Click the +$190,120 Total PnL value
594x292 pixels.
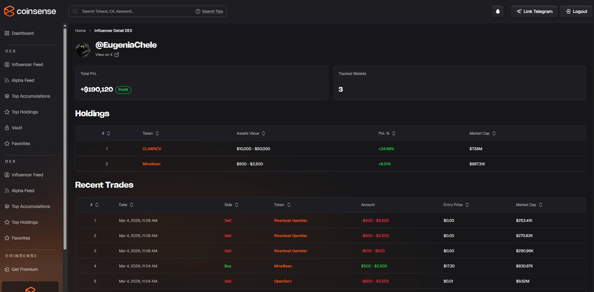[97, 90]
